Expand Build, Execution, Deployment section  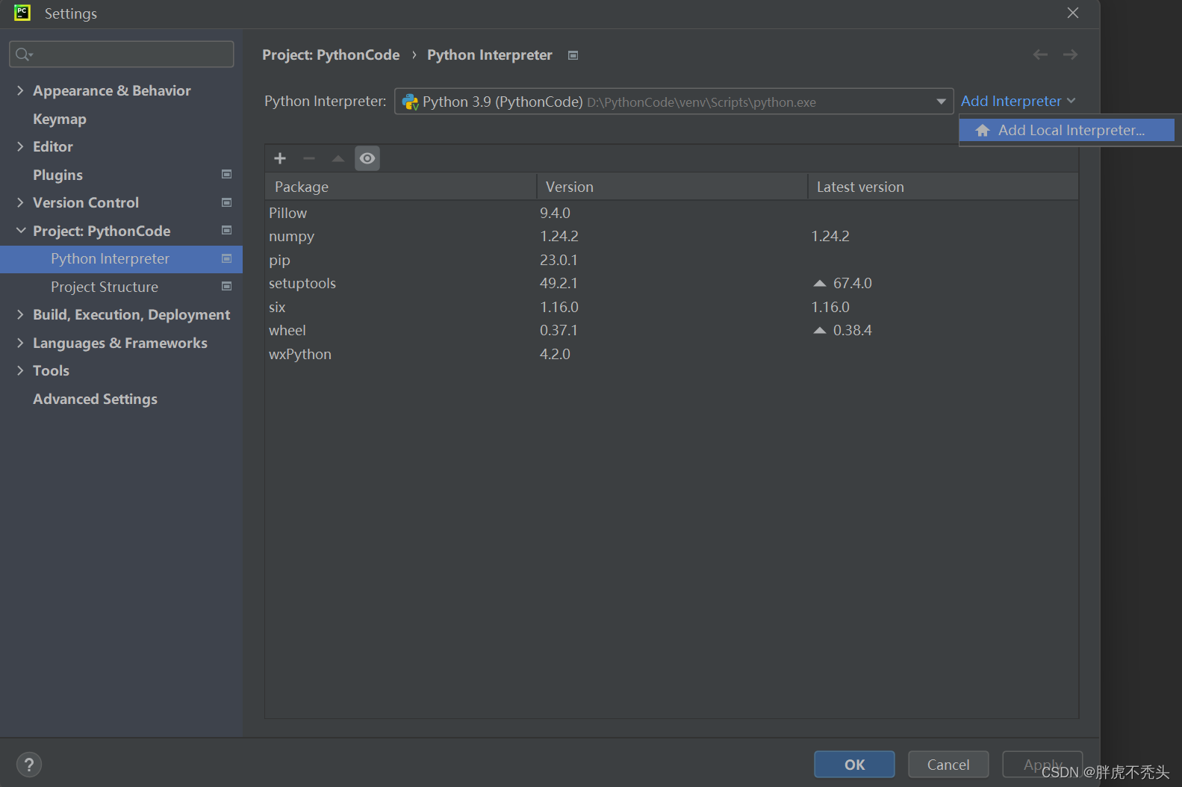20,314
